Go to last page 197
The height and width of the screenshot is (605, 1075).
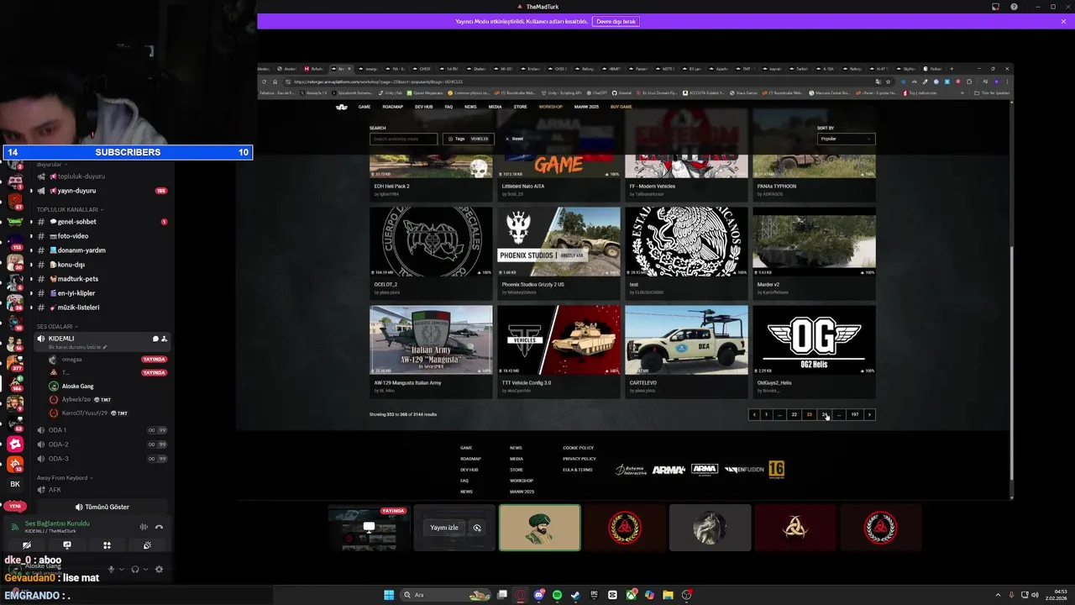click(854, 414)
